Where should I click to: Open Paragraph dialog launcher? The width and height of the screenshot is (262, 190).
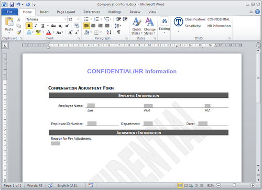pyautogui.click(x=126, y=38)
